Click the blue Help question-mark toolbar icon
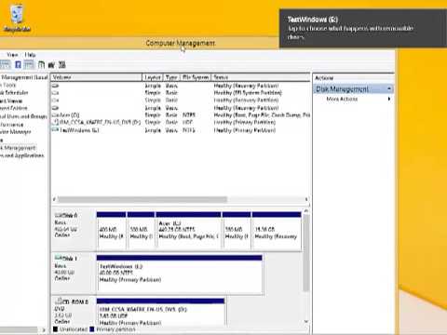447x335 pixels. tap(18, 65)
